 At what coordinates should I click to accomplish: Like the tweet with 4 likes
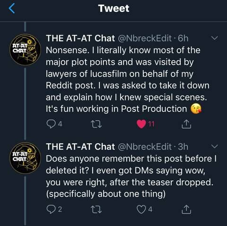(141, 209)
